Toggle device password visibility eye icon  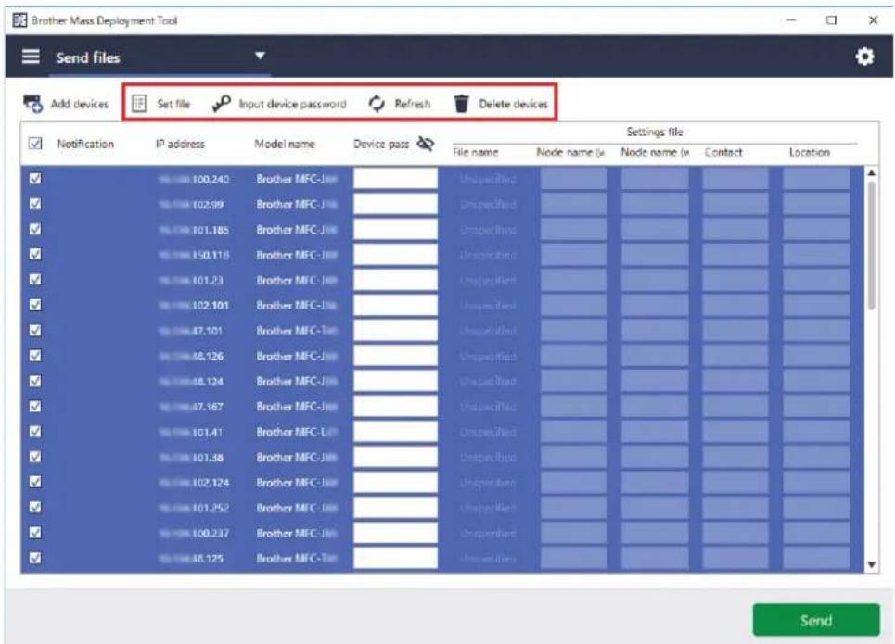click(x=425, y=144)
